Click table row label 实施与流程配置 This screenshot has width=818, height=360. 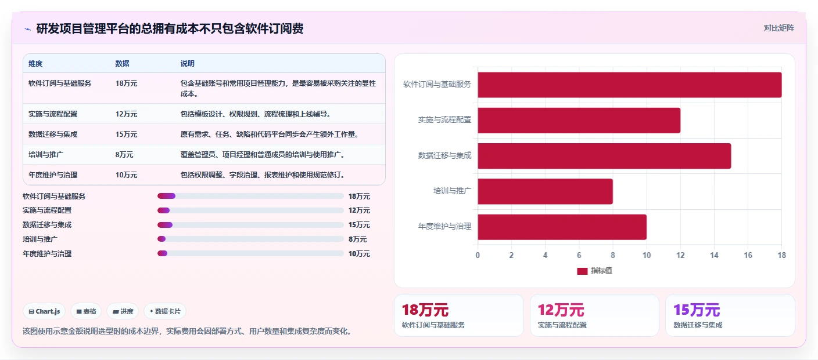(53, 114)
